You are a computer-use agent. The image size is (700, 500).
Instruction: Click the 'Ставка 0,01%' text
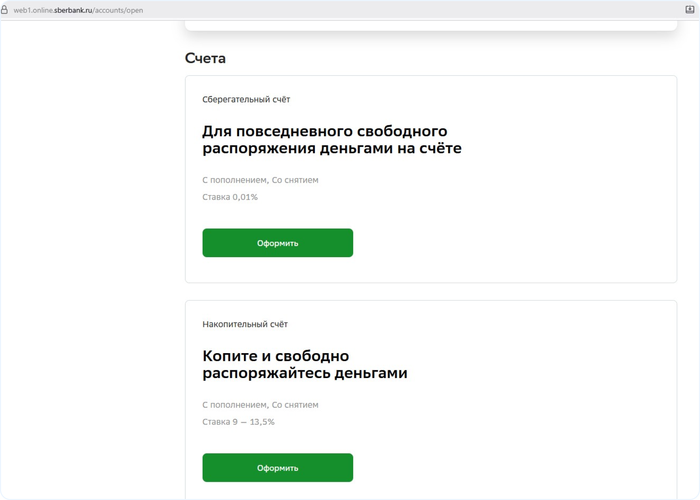point(230,197)
